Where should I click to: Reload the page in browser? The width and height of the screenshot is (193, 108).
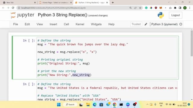[13, 8]
